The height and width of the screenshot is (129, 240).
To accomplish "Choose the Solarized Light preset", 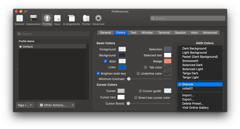I will coord(200,69).
